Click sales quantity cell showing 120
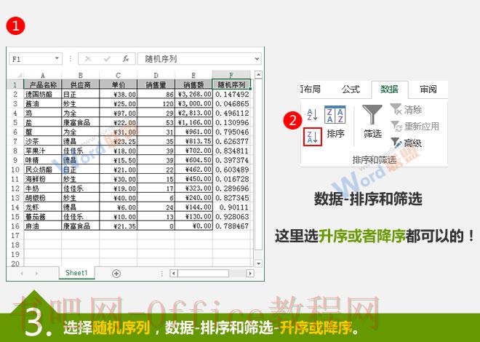Screen dimensions: 480x342 point(156,104)
